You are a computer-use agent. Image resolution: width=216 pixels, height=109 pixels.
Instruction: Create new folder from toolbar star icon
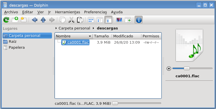point(24,20)
